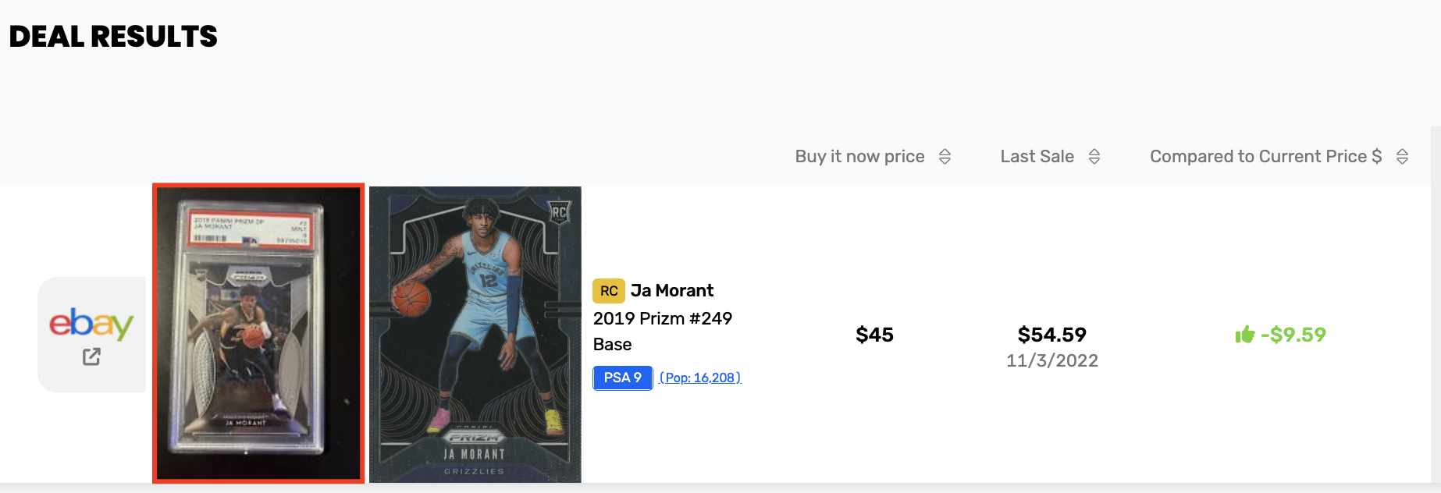Toggle sorting on Last Sale column
Image resolution: width=1441 pixels, height=493 pixels.
coord(1096,156)
